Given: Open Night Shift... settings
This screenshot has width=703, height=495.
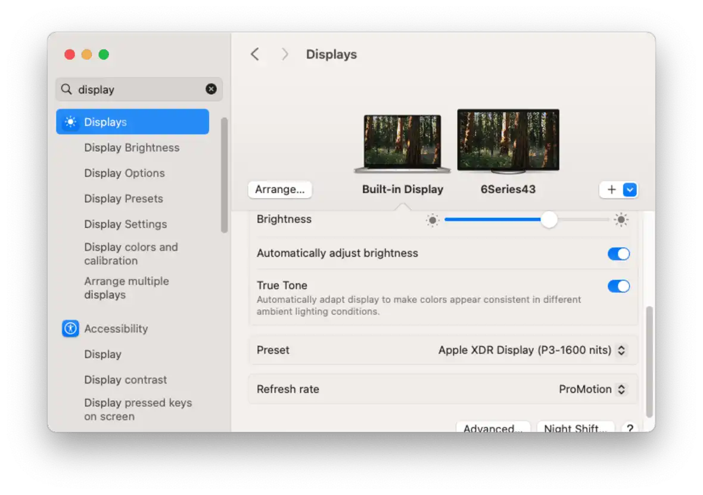Looking at the screenshot, I should pos(576,428).
